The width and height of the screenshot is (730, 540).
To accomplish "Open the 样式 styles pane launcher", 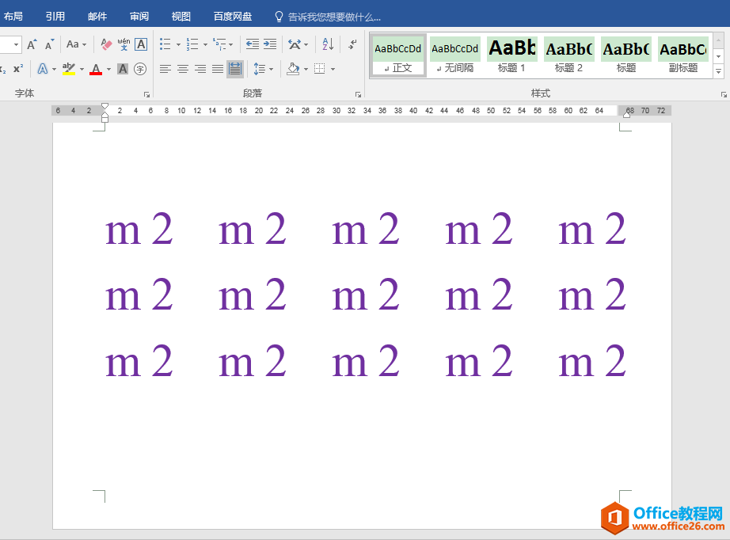I will (724, 94).
